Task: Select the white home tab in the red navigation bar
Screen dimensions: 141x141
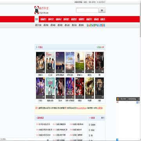Action: [36, 19]
